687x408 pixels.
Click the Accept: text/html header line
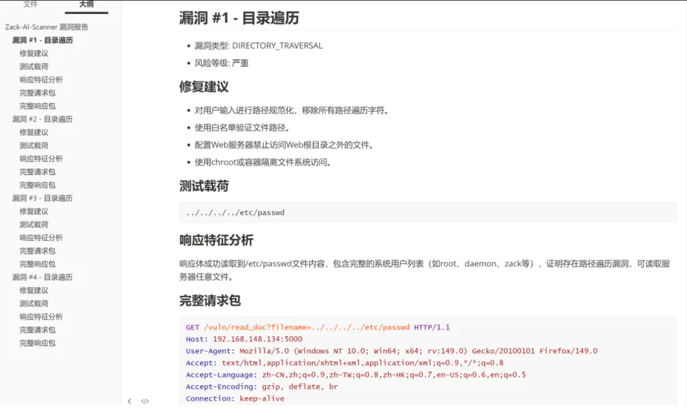click(x=345, y=363)
